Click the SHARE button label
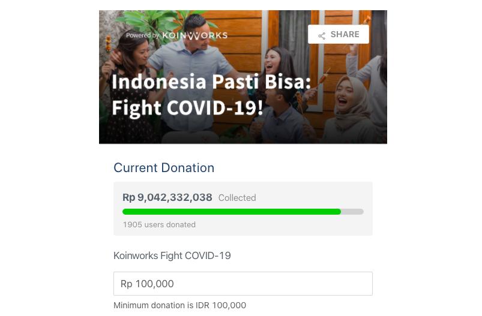This screenshot has height=316, width=482. [345, 34]
